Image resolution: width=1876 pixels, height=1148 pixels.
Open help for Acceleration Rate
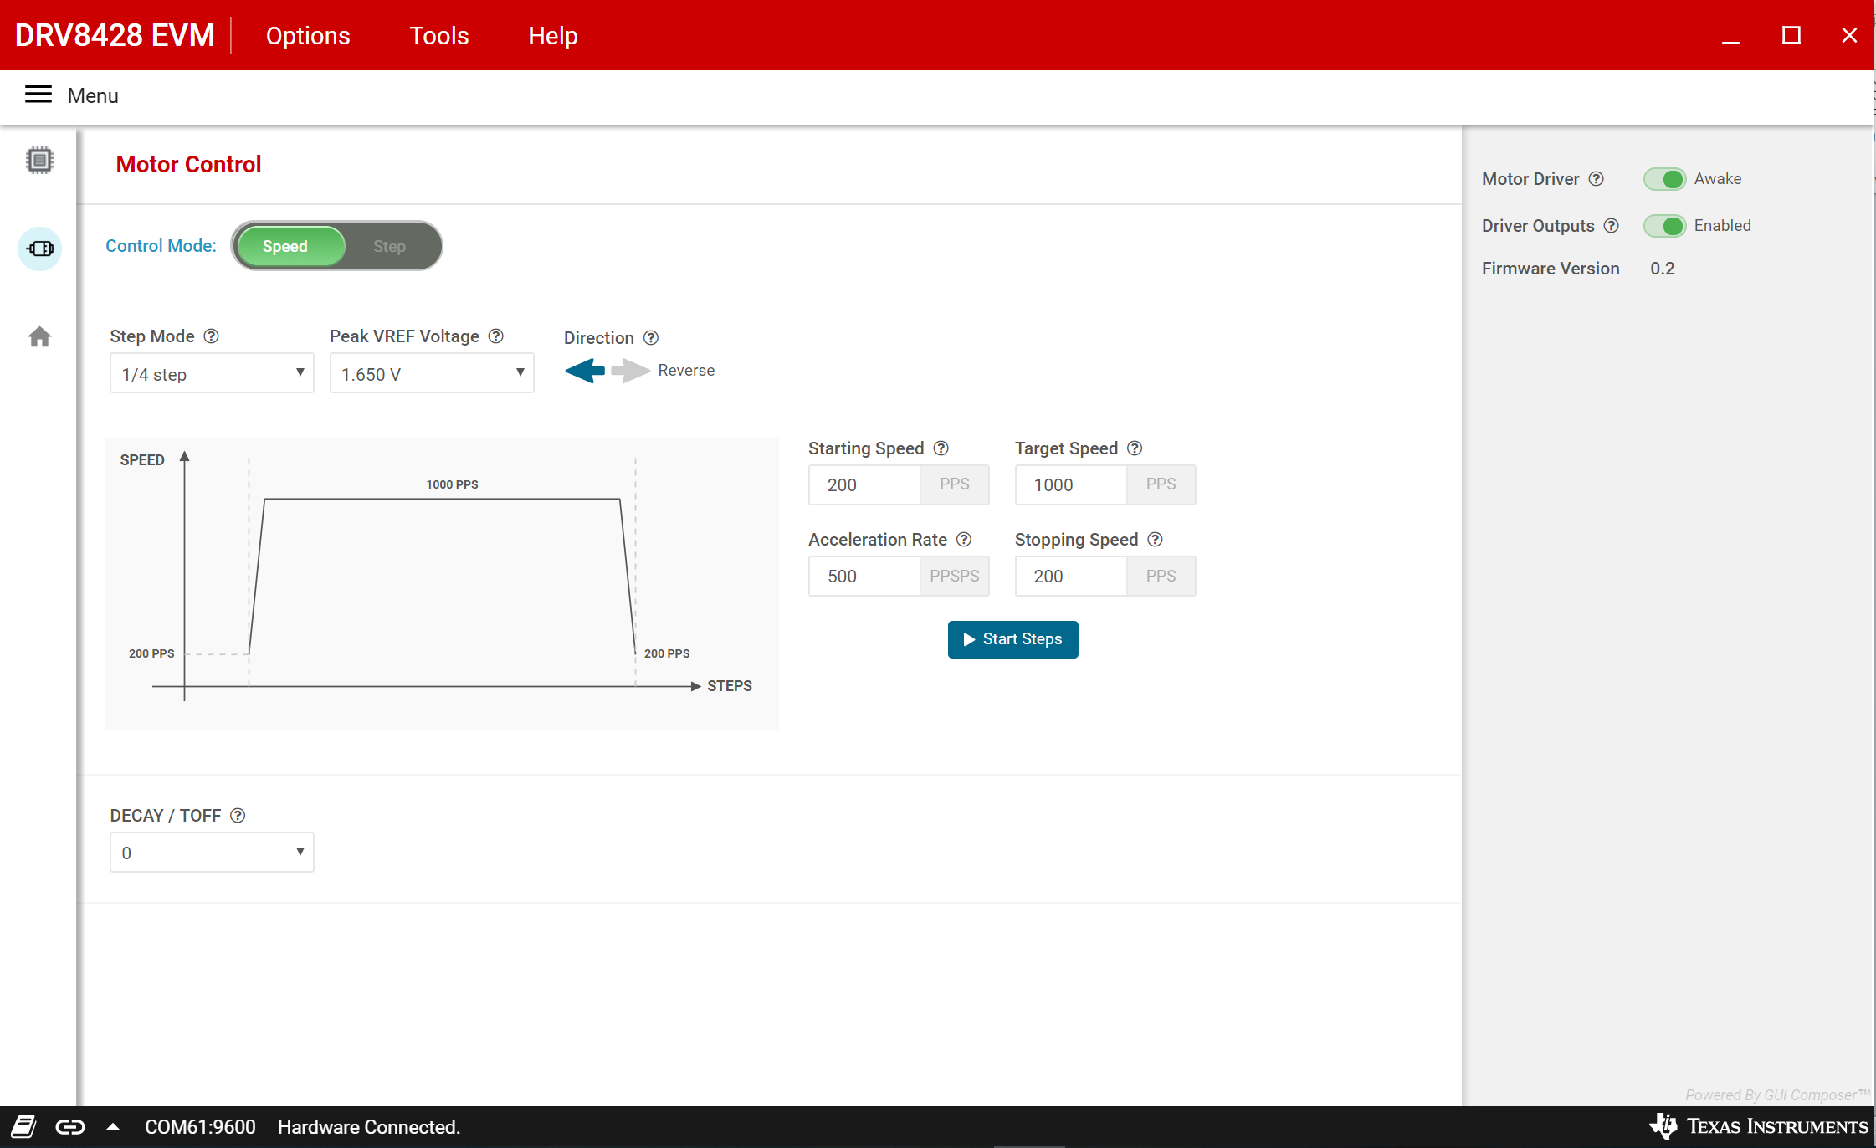pyautogui.click(x=965, y=539)
